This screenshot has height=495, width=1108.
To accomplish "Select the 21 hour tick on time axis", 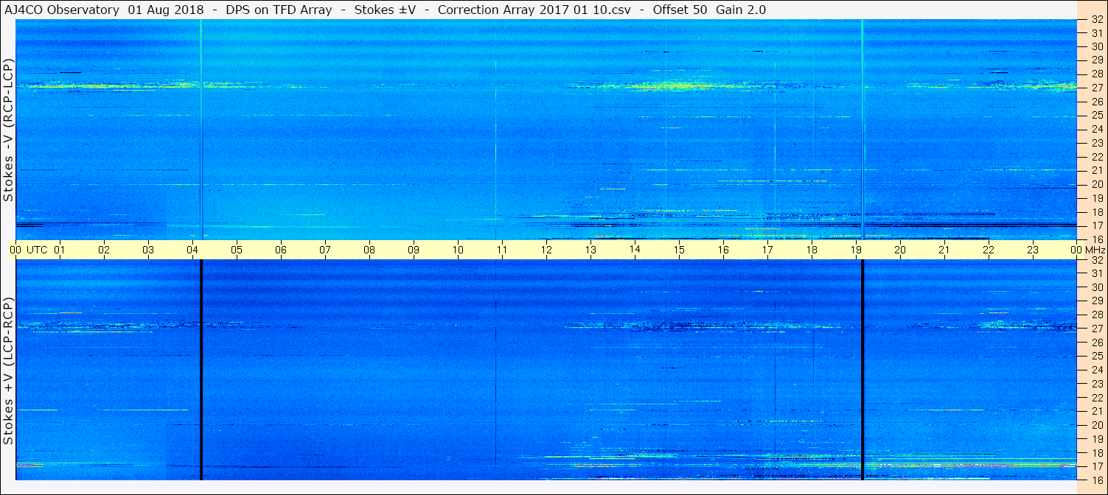I will pos(944,250).
